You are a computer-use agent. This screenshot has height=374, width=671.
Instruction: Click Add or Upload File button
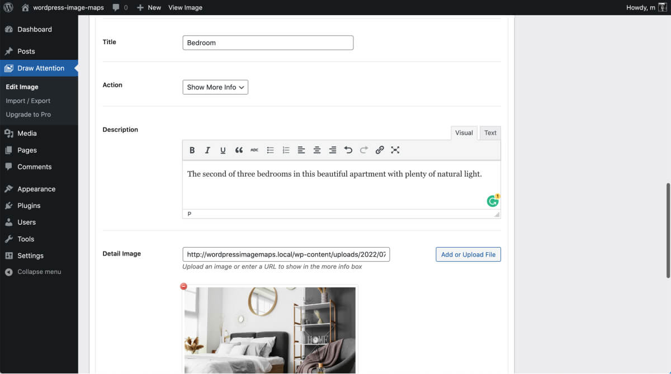point(468,254)
